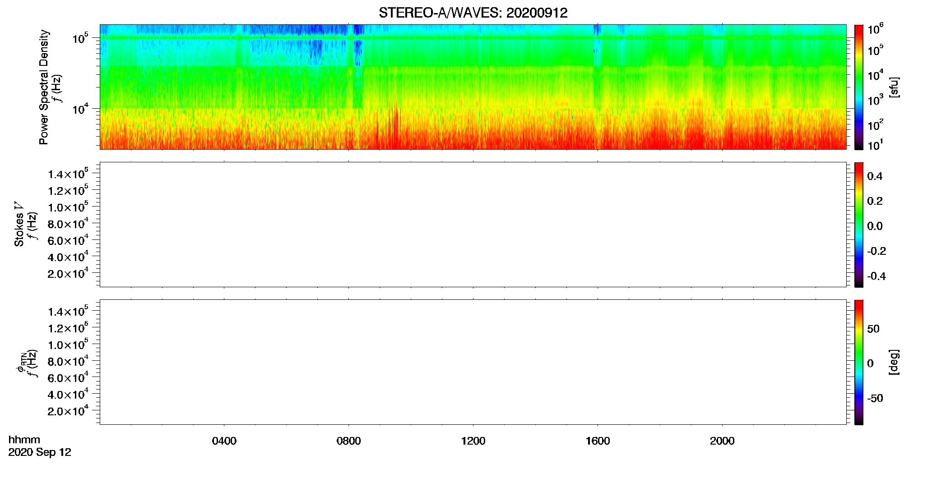Screen dimensions: 946x487
Task: Click the hhmm axis label
Action: pos(24,440)
